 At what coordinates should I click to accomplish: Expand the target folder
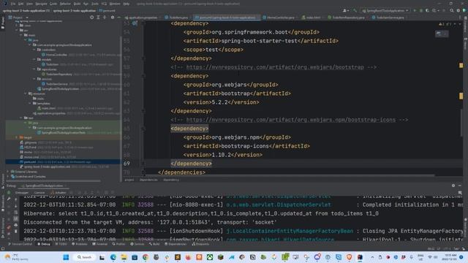(x=16, y=137)
